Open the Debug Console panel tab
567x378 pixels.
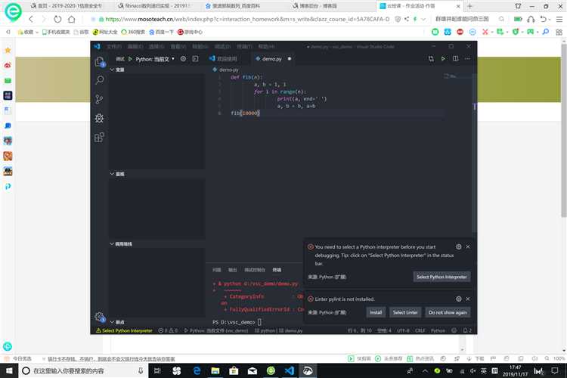pyautogui.click(x=255, y=270)
